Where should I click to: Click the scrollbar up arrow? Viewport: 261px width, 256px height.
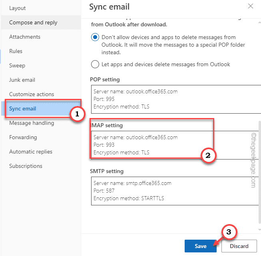[259, 22]
